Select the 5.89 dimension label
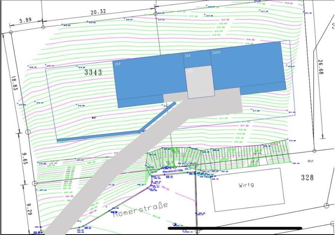The image size is (335, 235). click(26, 20)
